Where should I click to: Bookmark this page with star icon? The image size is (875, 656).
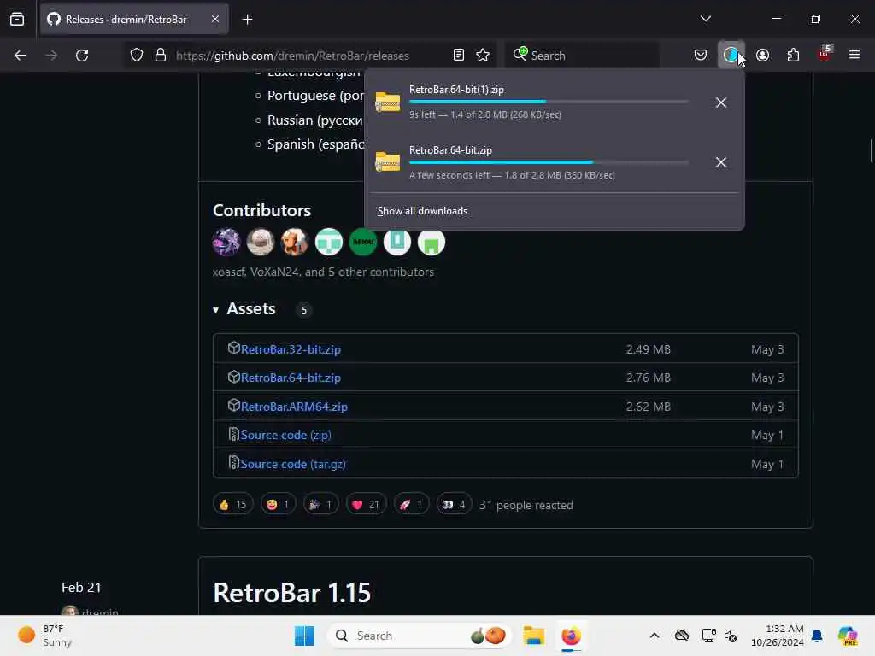(x=483, y=55)
